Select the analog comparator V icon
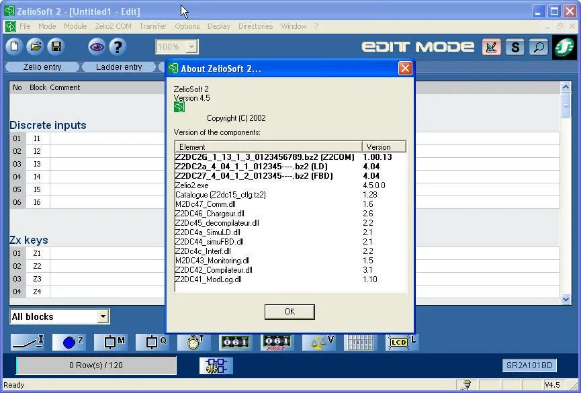The width and height of the screenshot is (581, 393). click(x=318, y=342)
